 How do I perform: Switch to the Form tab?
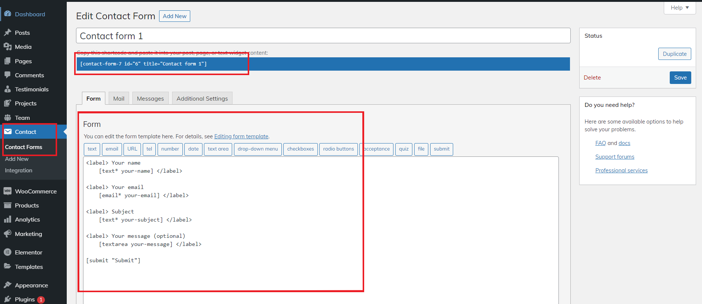point(93,98)
